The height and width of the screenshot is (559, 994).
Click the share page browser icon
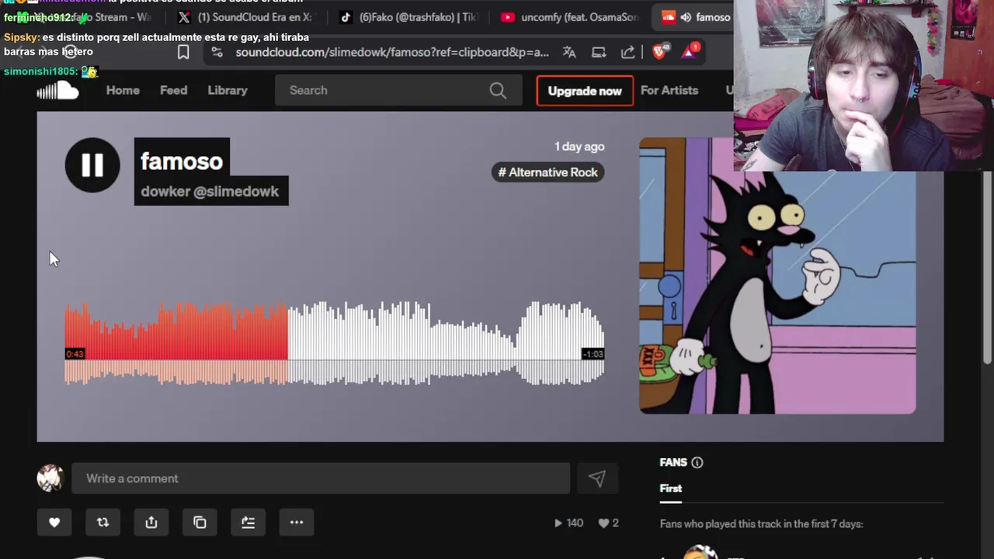(x=627, y=52)
